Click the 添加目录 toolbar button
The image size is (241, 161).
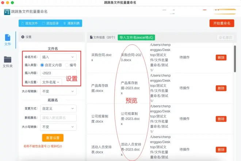(50, 23)
